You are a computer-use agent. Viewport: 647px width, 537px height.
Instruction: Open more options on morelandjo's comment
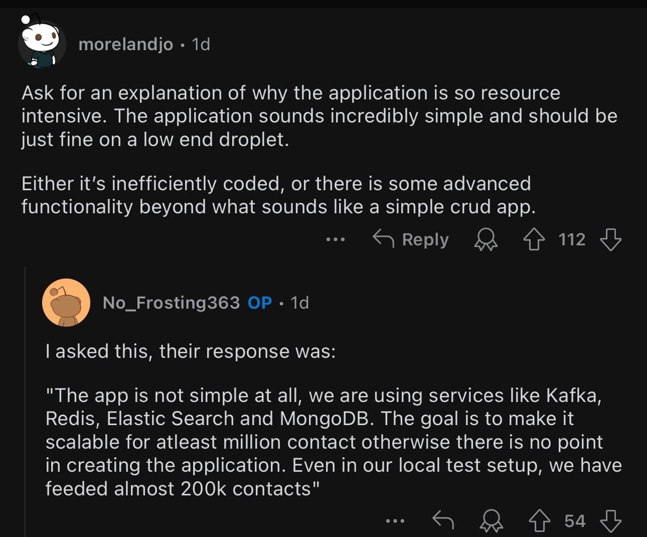pyautogui.click(x=335, y=240)
